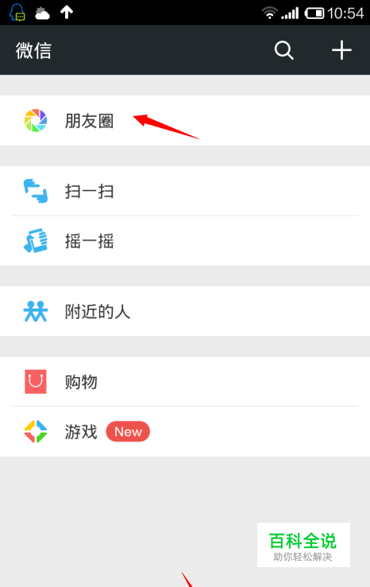Tap the colorful Moments shutter icon
This screenshot has height=587, width=370.
pyautogui.click(x=36, y=121)
